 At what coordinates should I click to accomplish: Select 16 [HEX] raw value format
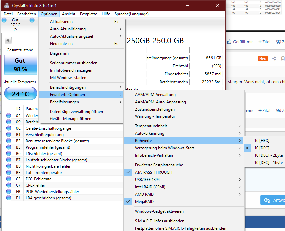point(264,141)
